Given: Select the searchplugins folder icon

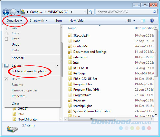Looking at the screenshot, I should [70, 106].
